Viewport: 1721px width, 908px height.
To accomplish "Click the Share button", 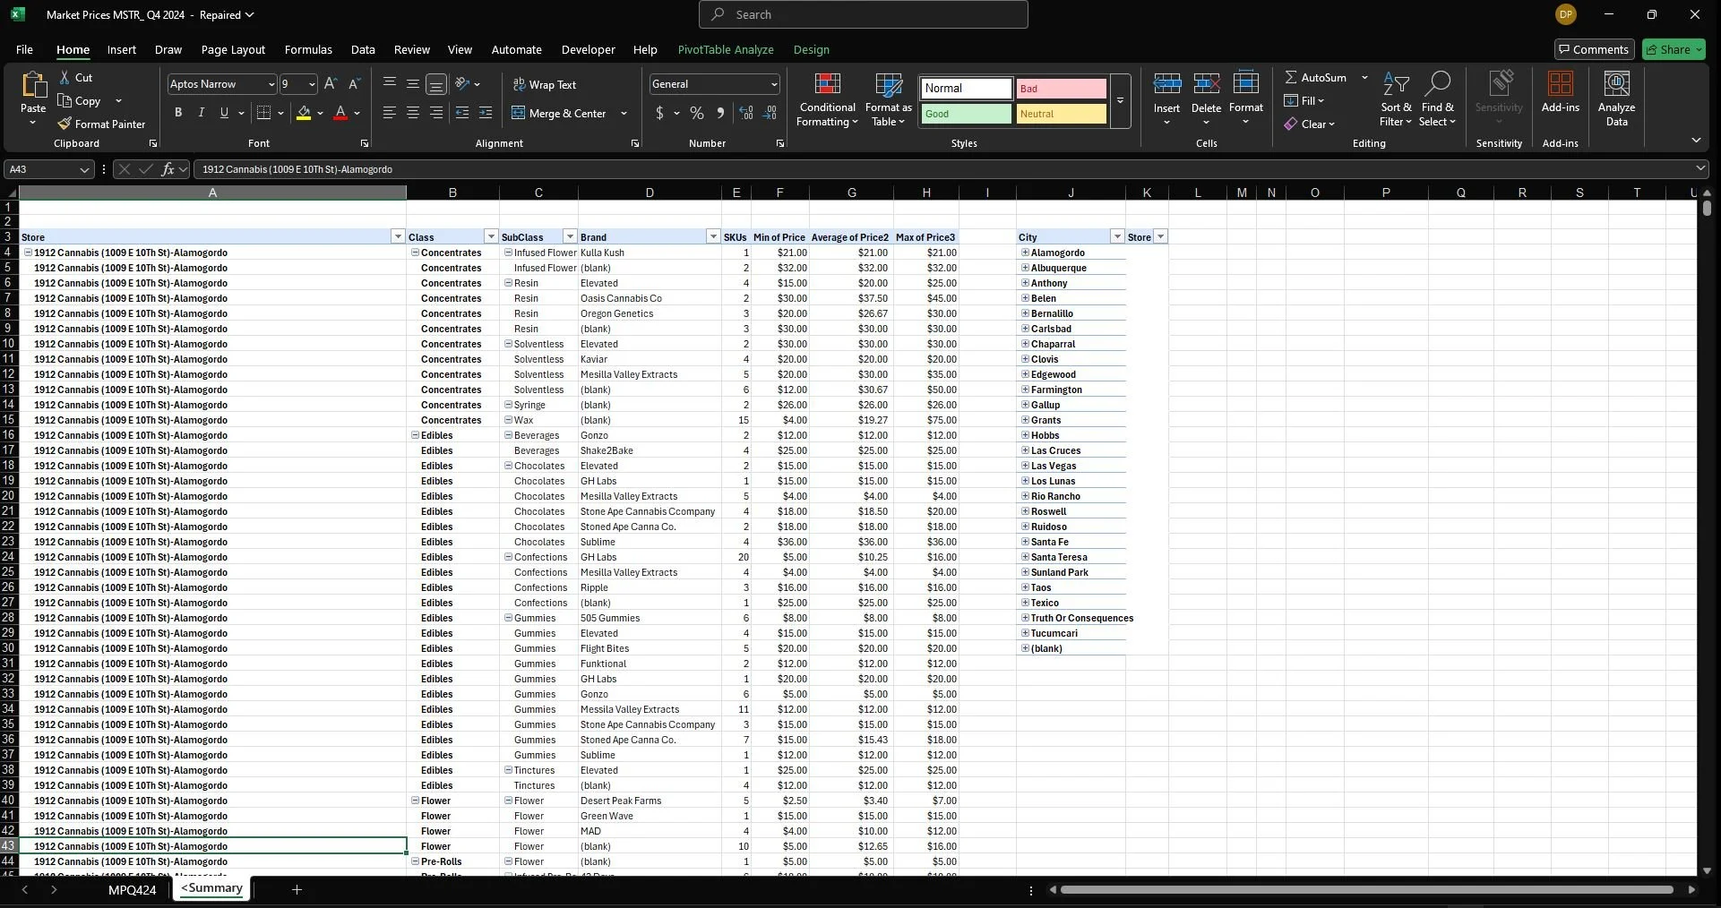I will click(1674, 49).
